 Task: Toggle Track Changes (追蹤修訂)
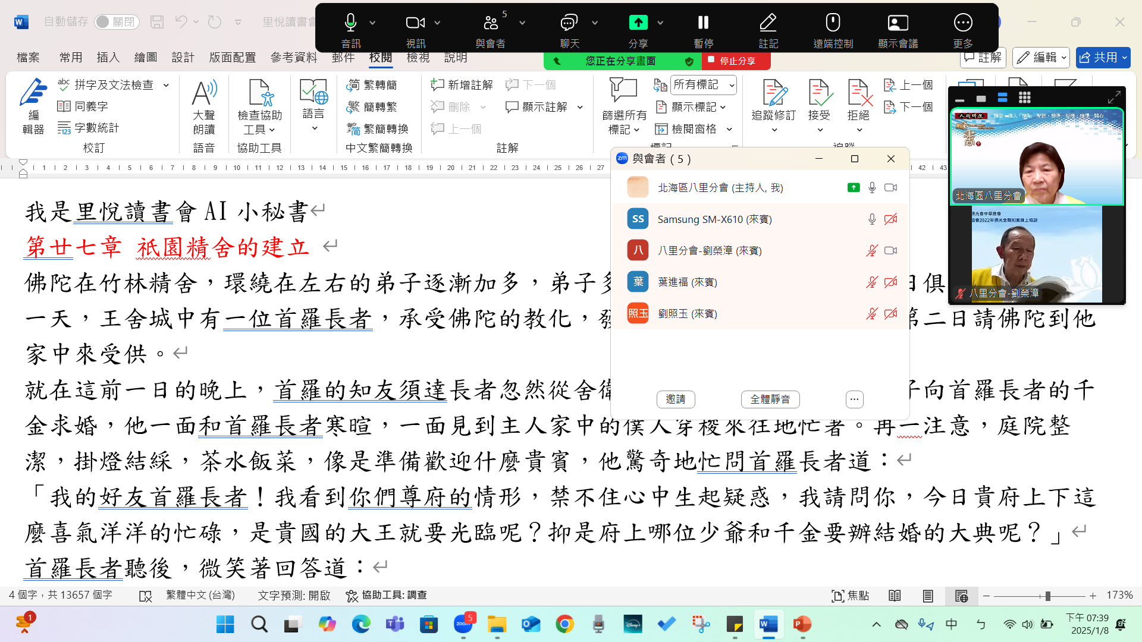point(773,95)
